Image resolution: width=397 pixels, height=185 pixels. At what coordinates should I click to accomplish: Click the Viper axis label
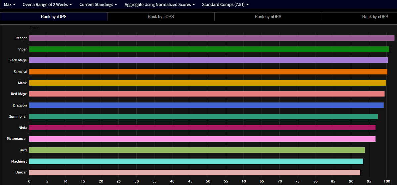(x=22, y=49)
